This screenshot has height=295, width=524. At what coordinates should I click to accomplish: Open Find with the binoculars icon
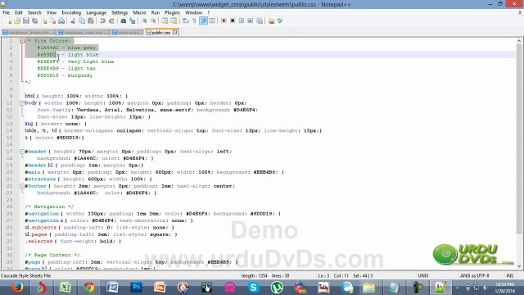pos(124,21)
